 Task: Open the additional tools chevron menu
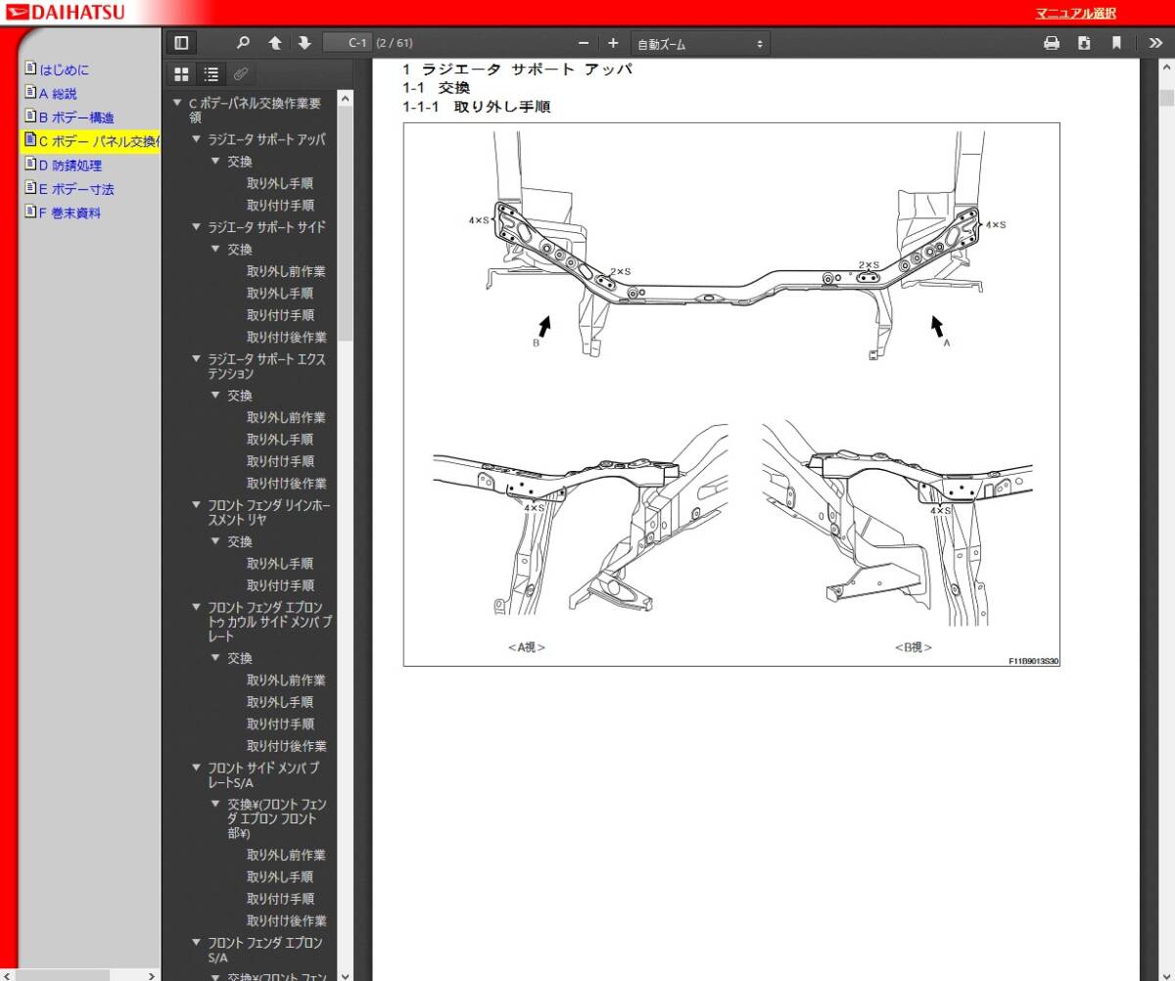(1155, 43)
